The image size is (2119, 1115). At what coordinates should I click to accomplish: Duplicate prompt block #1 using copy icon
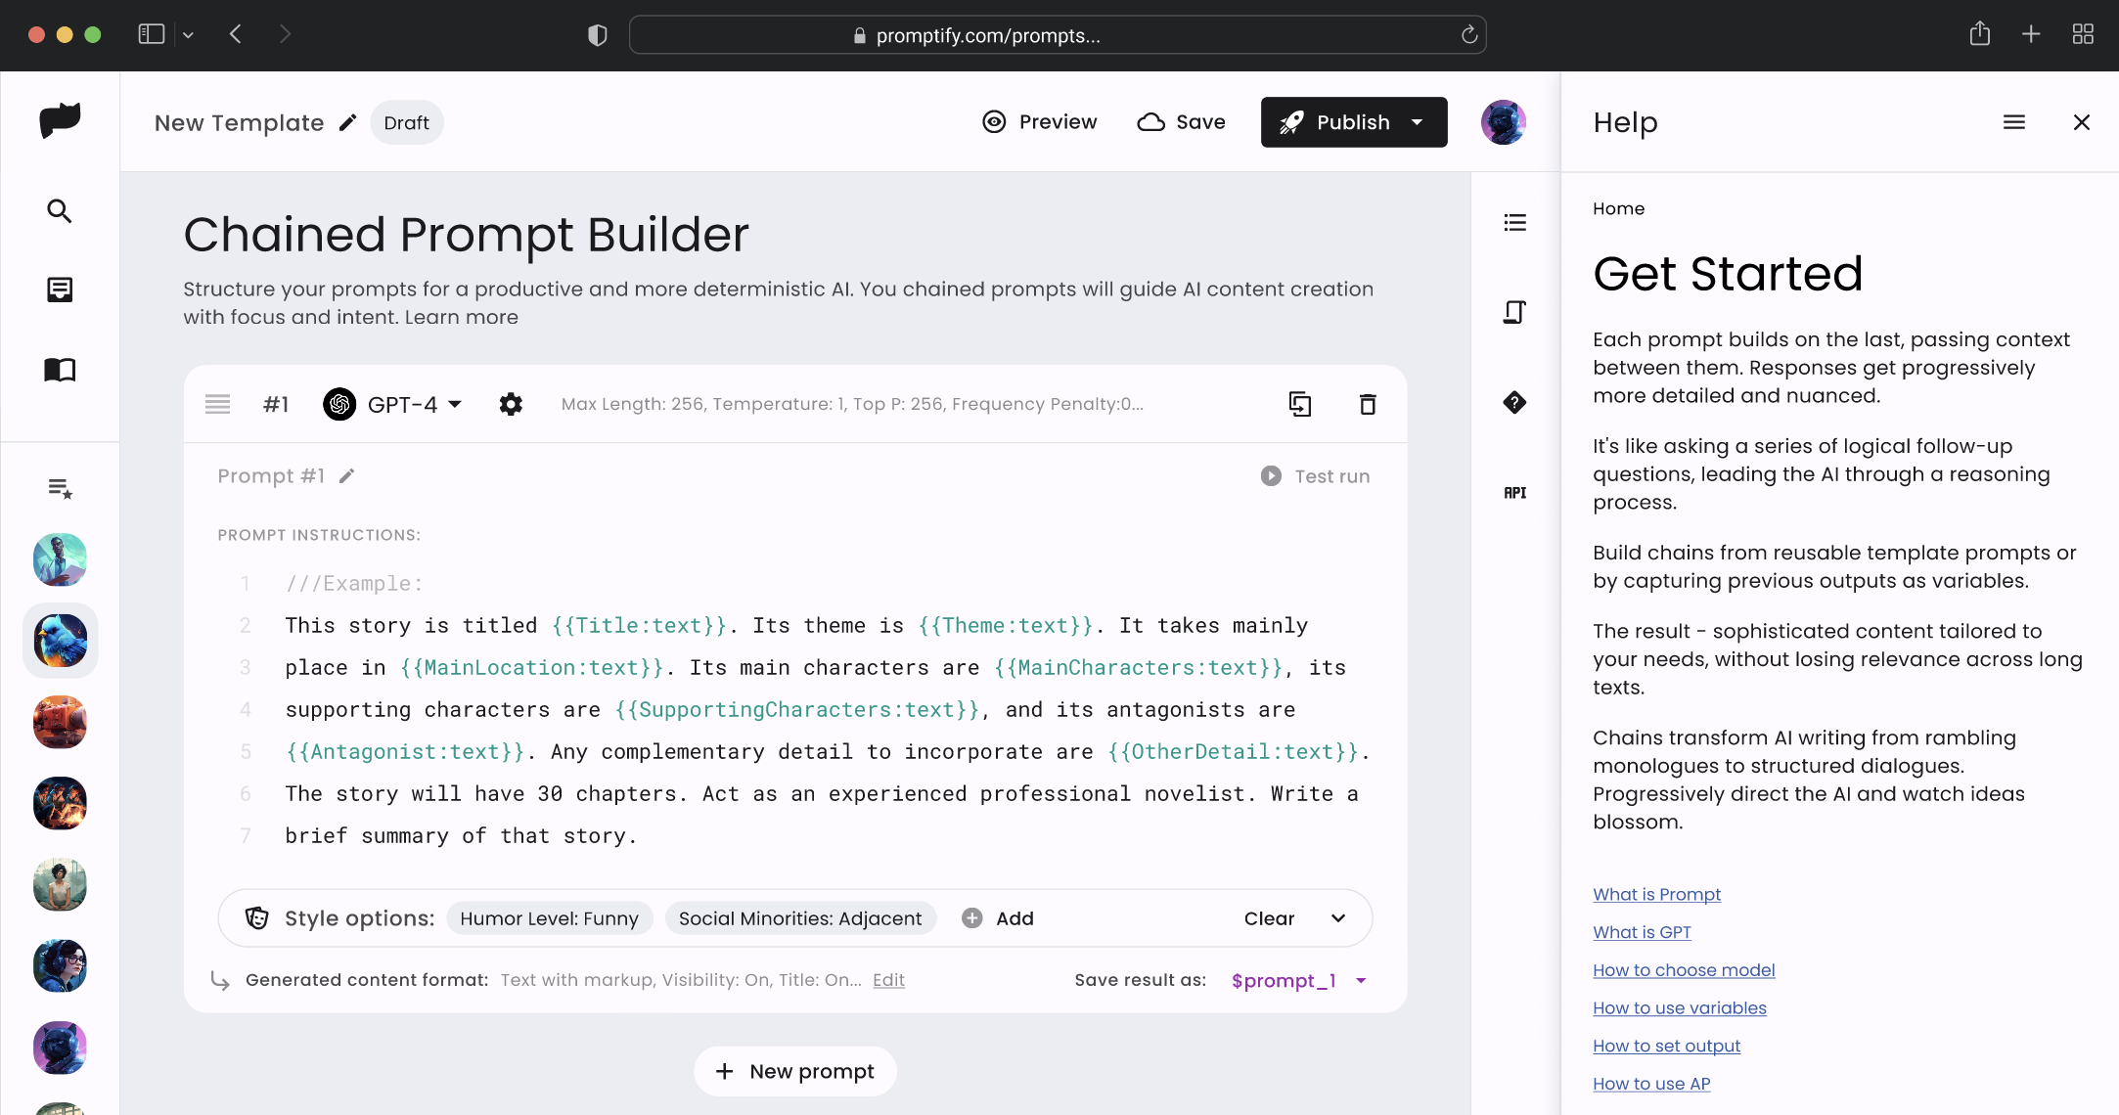point(1300,403)
